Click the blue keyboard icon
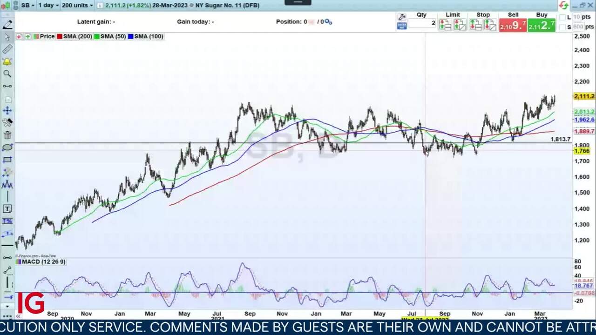This screenshot has width=596, height=335. [x=402, y=26]
